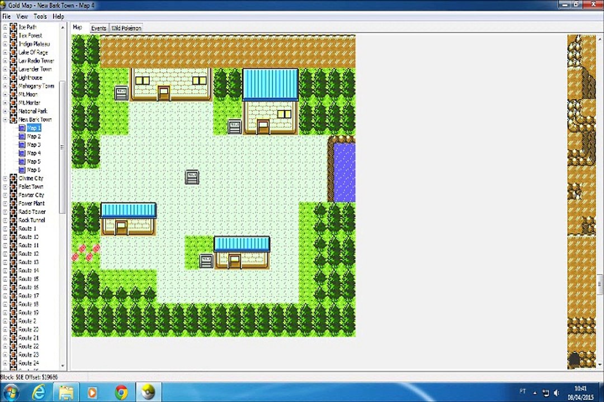This screenshot has width=604, height=402.
Task: Click the network tray icon
Action: click(545, 393)
